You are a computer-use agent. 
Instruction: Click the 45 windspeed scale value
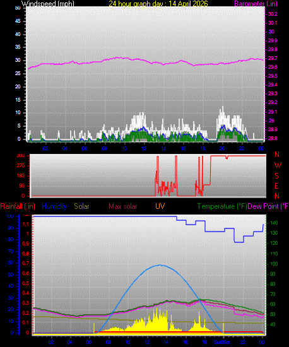pos(18,21)
